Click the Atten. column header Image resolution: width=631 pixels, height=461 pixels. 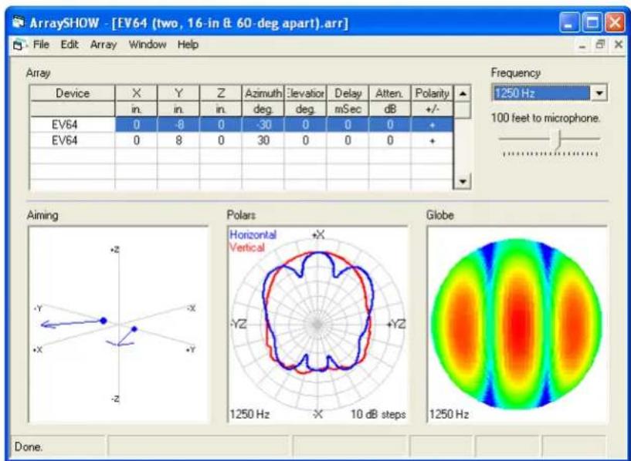point(389,93)
